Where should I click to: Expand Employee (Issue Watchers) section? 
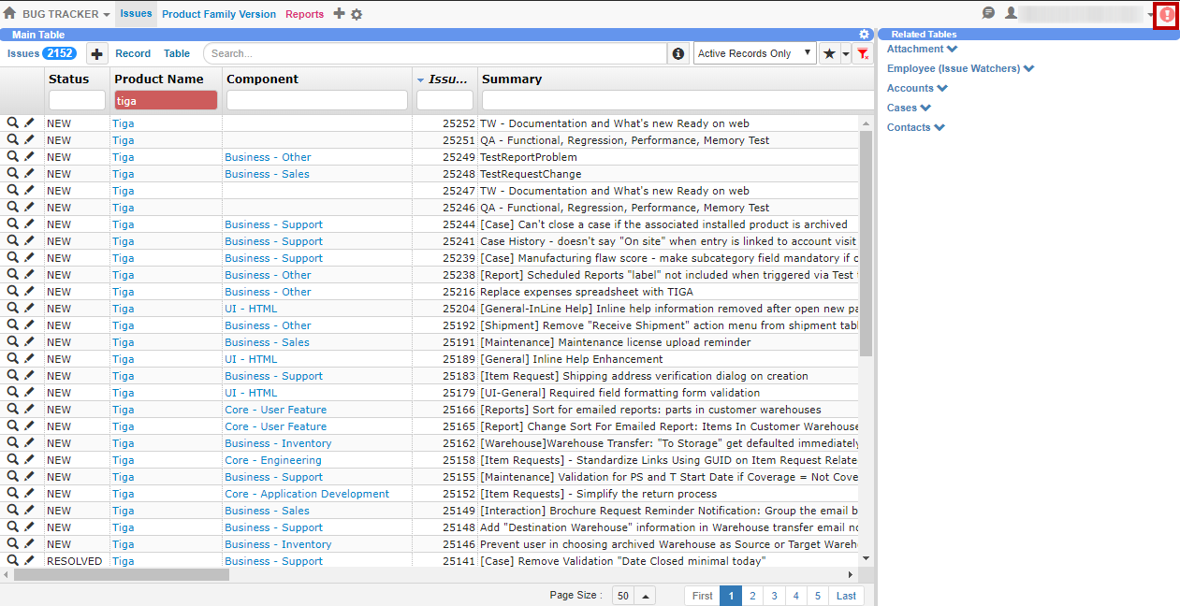[x=960, y=68]
